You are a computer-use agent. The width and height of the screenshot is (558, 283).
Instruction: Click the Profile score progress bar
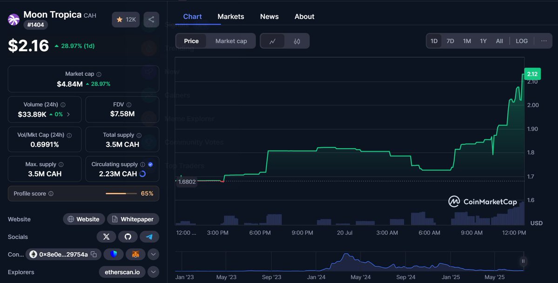(x=121, y=194)
